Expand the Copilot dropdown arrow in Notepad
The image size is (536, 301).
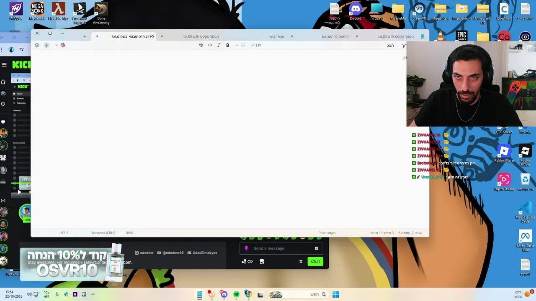coord(57,45)
